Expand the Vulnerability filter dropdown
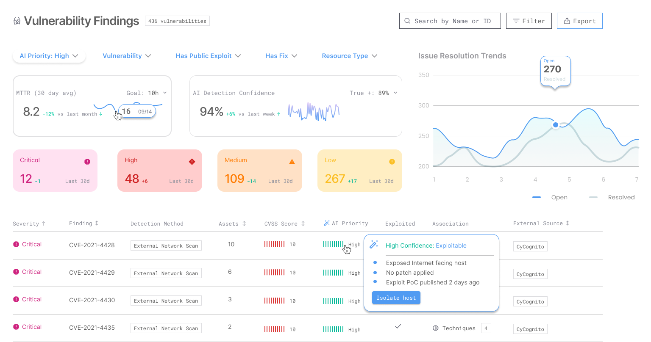 point(127,56)
